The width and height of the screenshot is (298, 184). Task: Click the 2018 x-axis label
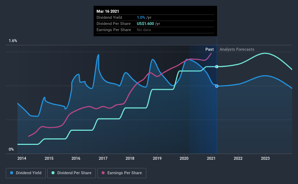point(130,158)
